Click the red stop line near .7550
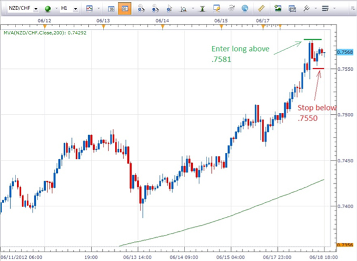Viewport: 357px width, 261px height. (x=318, y=68)
